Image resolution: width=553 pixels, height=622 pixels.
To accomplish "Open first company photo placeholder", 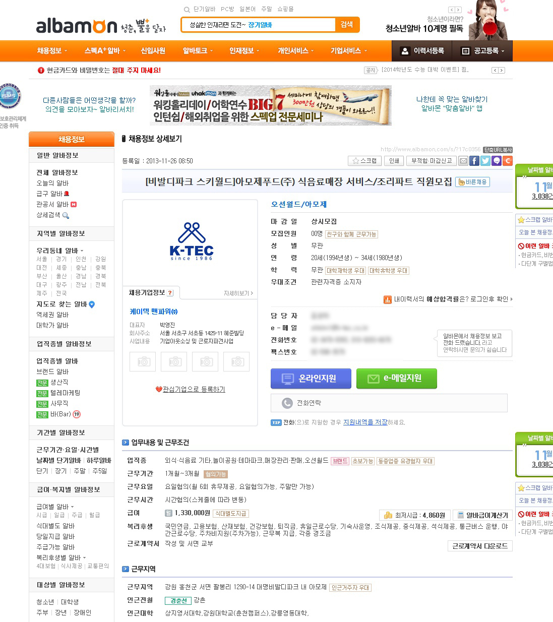I will coord(144,361).
